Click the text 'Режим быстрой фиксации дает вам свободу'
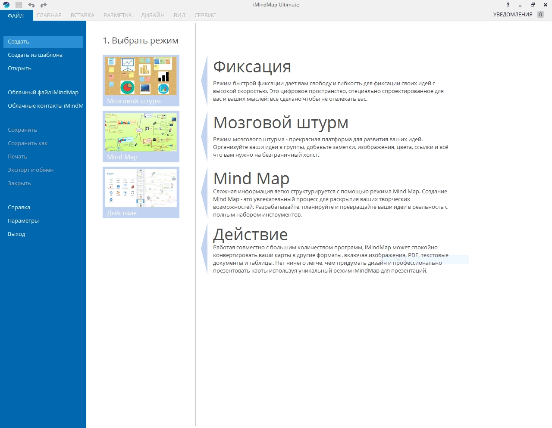The height and width of the screenshot is (428, 552). coord(272,84)
